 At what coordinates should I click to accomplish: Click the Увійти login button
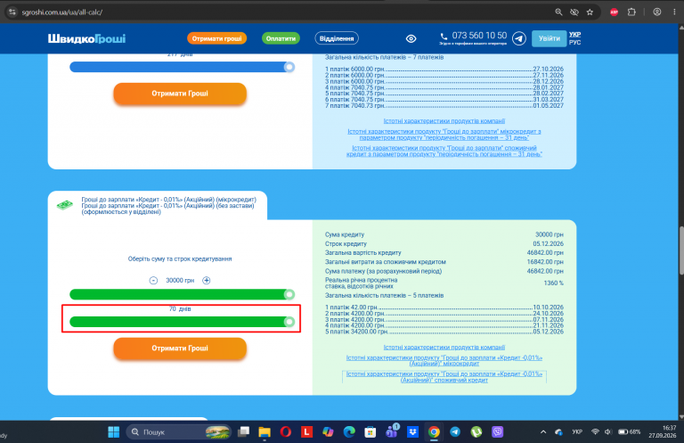(550, 38)
